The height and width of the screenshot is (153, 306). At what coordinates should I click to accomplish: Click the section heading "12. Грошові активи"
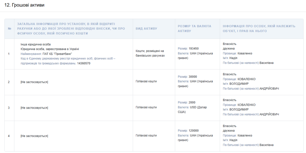point(25,6)
